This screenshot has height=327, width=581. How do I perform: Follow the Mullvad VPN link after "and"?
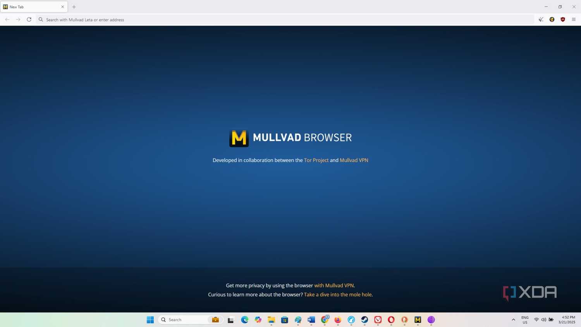pyautogui.click(x=354, y=160)
